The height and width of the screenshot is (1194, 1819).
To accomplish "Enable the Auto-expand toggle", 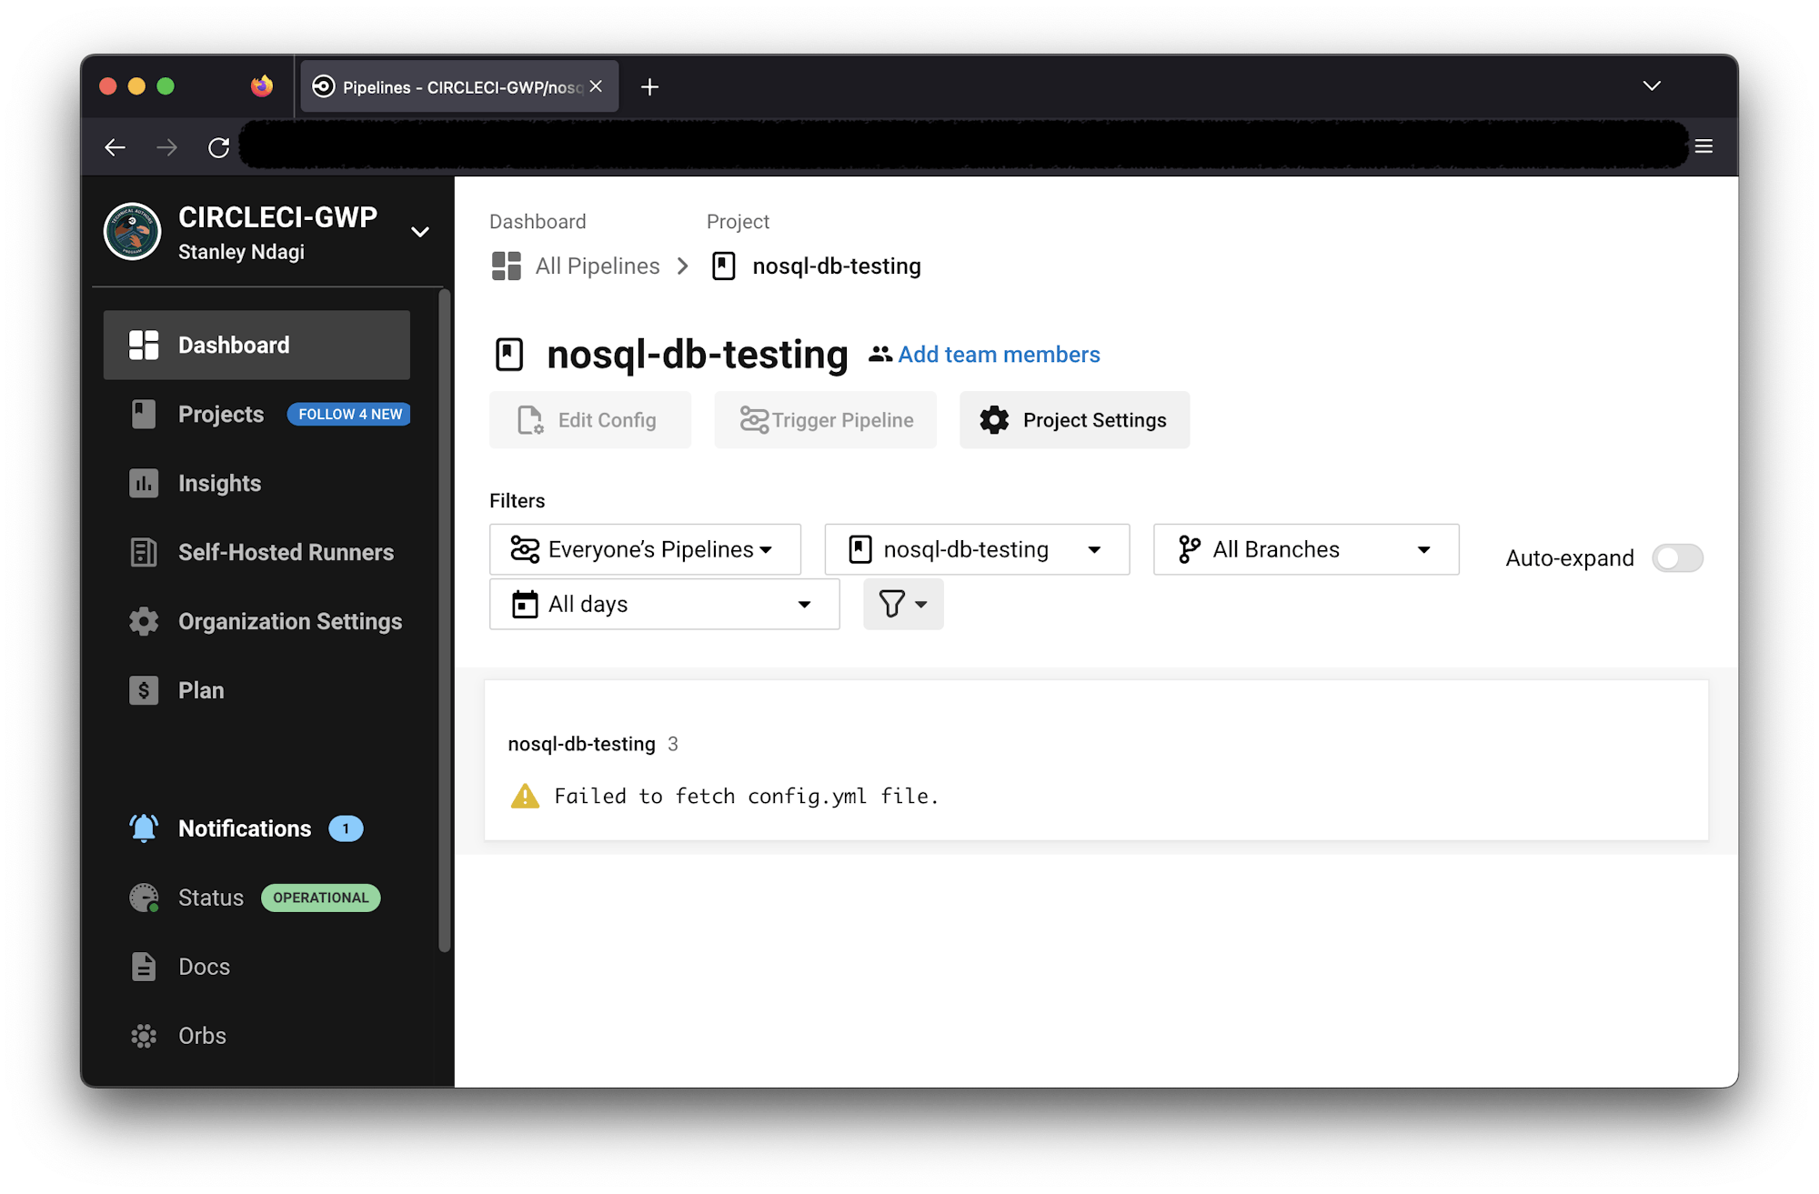I will (1677, 557).
